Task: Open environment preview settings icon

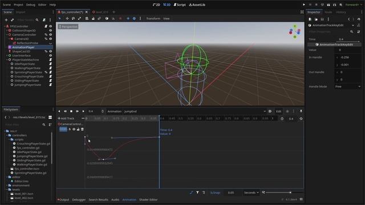Action: pos(134,18)
